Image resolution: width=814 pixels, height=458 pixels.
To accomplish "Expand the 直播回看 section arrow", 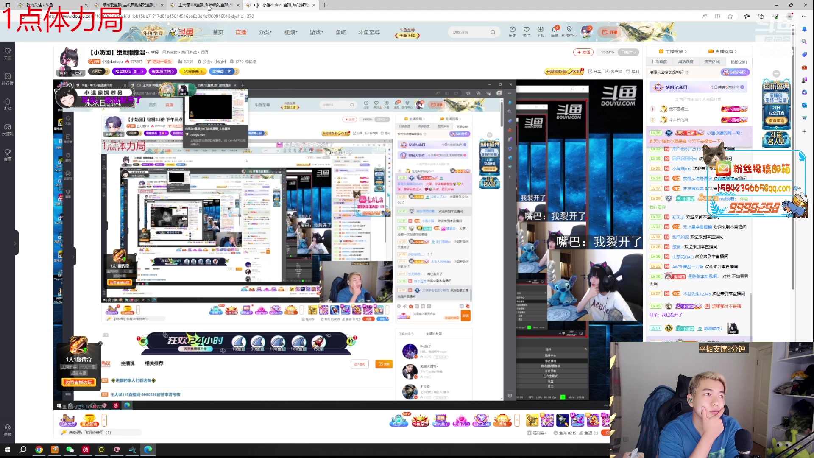I will [736, 52].
